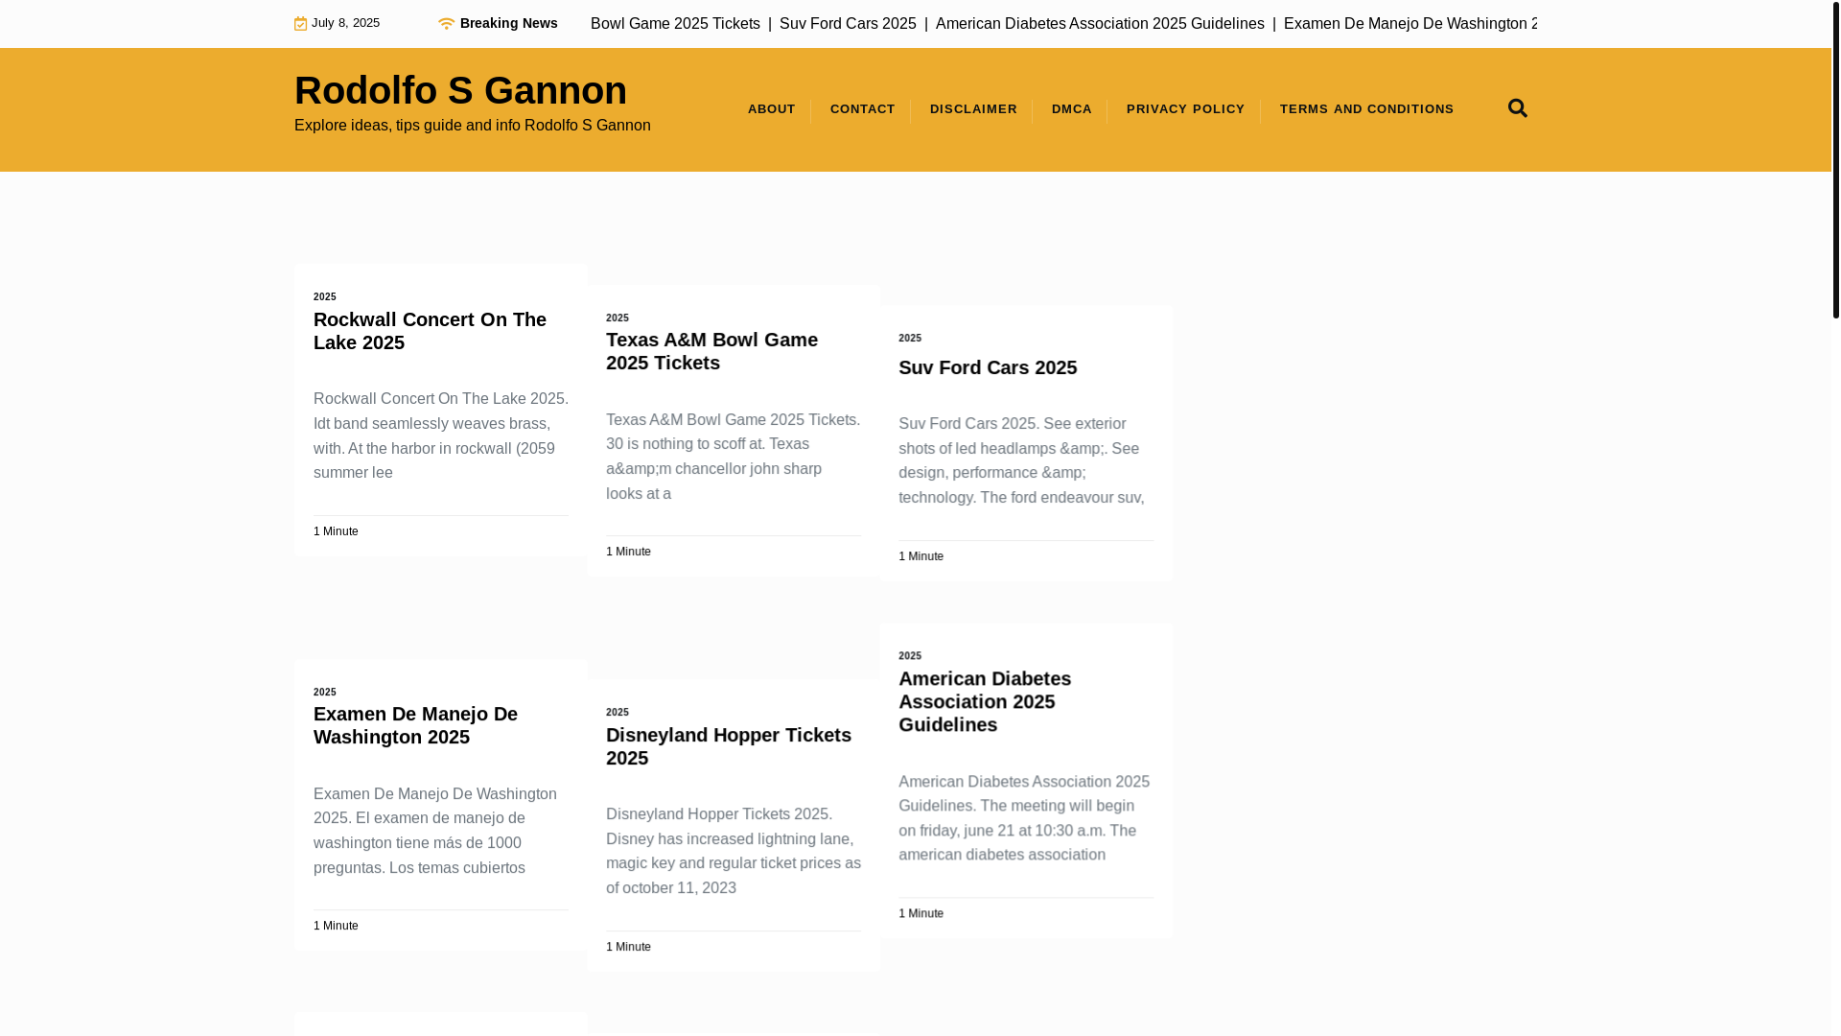Click 1 Minute under Disneyland Hopper card
The width and height of the screenshot is (1841, 1036).
tap(628, 947)
